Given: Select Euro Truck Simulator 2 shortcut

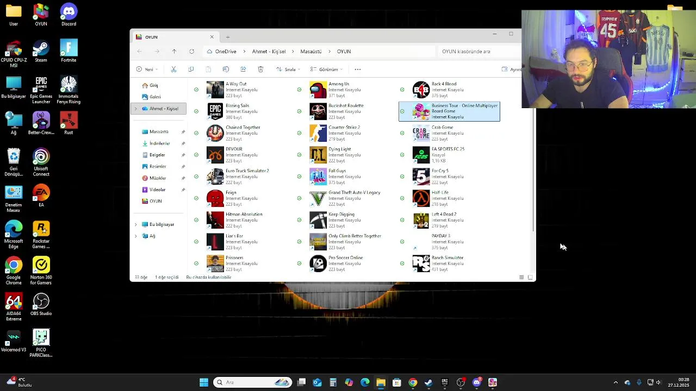Looking at the screenshot, I should tap(238, 176).
